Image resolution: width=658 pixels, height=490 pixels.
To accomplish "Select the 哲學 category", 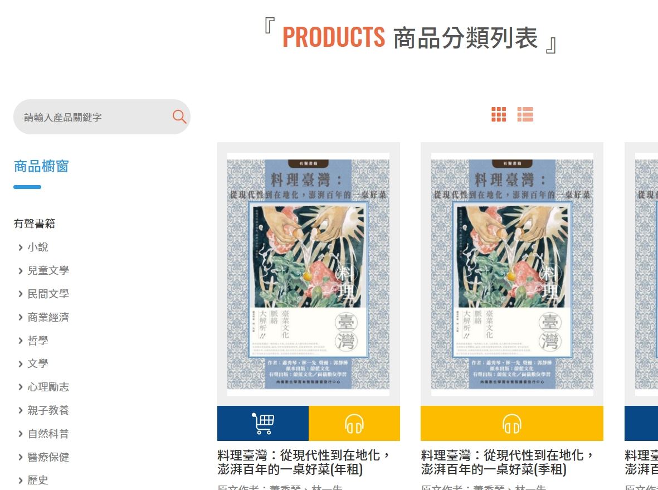I will pyautogui.click(x=38, y=341).
